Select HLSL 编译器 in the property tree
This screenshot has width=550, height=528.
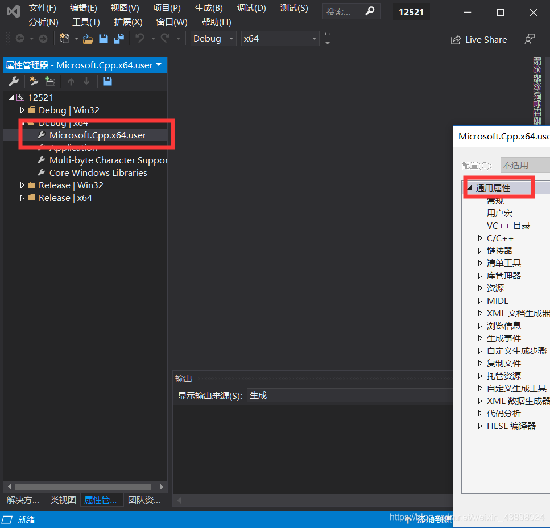511,426
